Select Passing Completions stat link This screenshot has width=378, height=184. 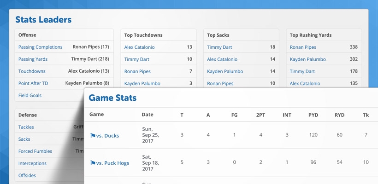click(x=40, y=47)
